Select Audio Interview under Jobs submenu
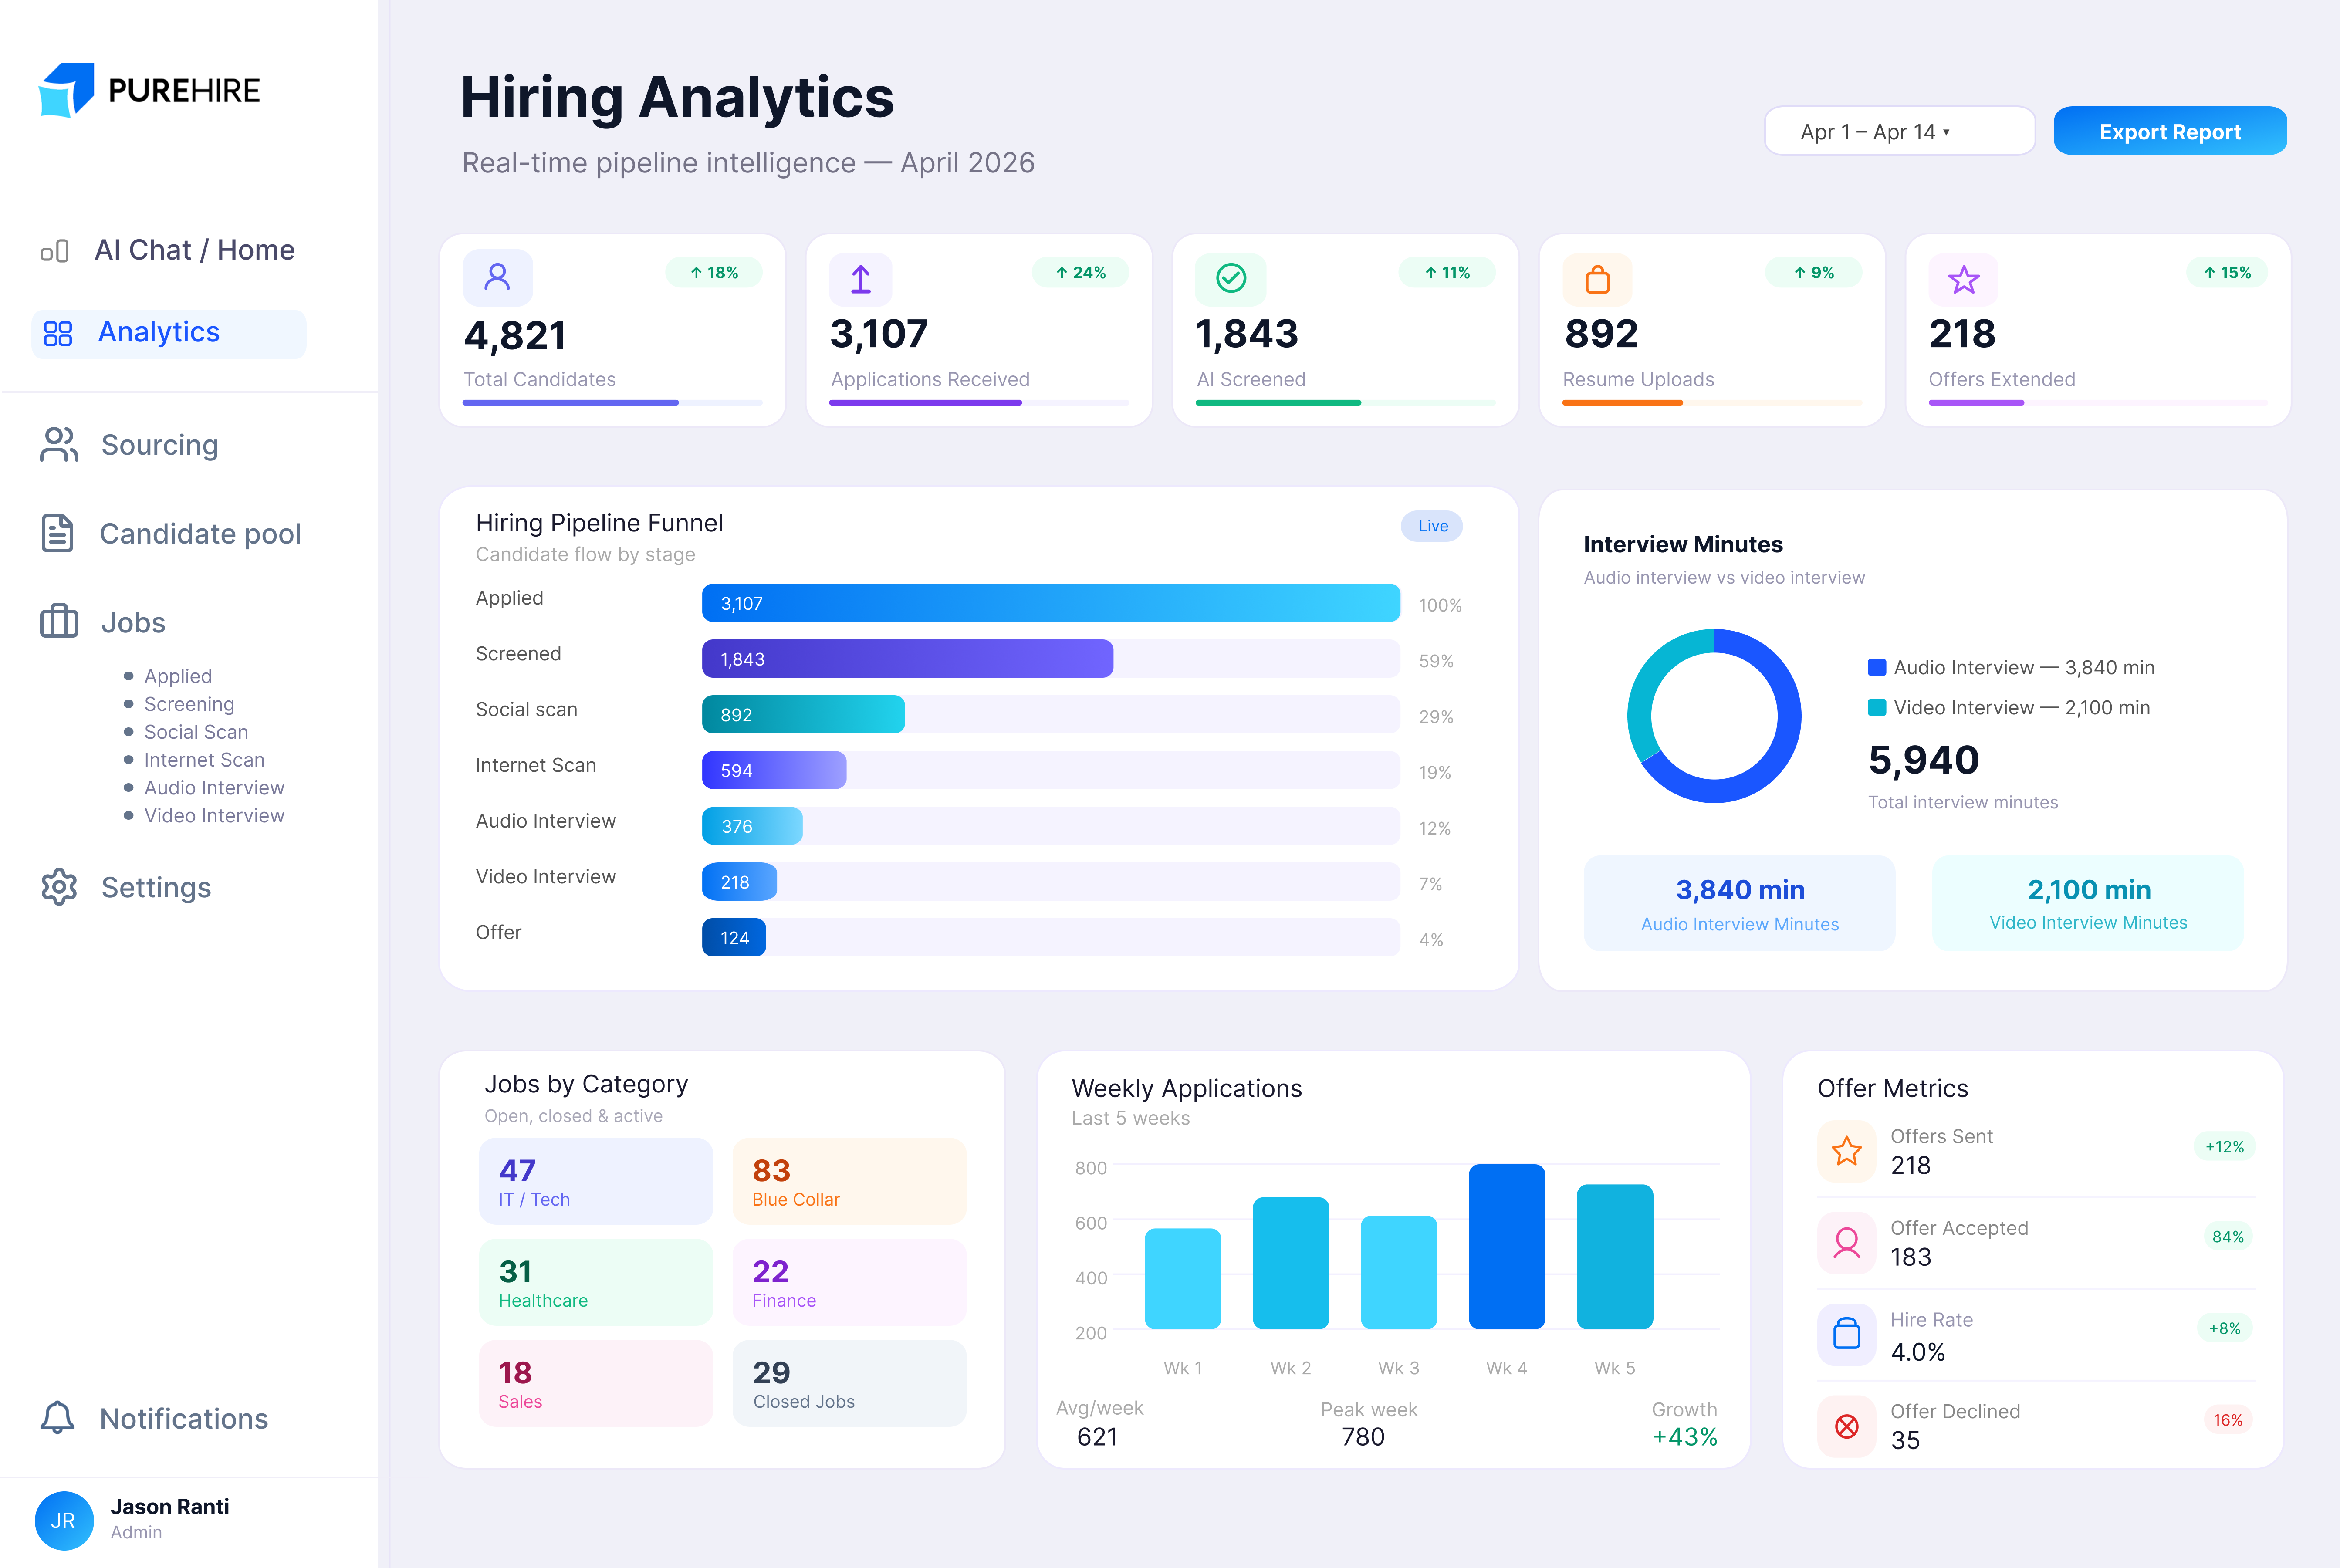The width and height of the screenshot is (2340, 1568). click(213, 787)
